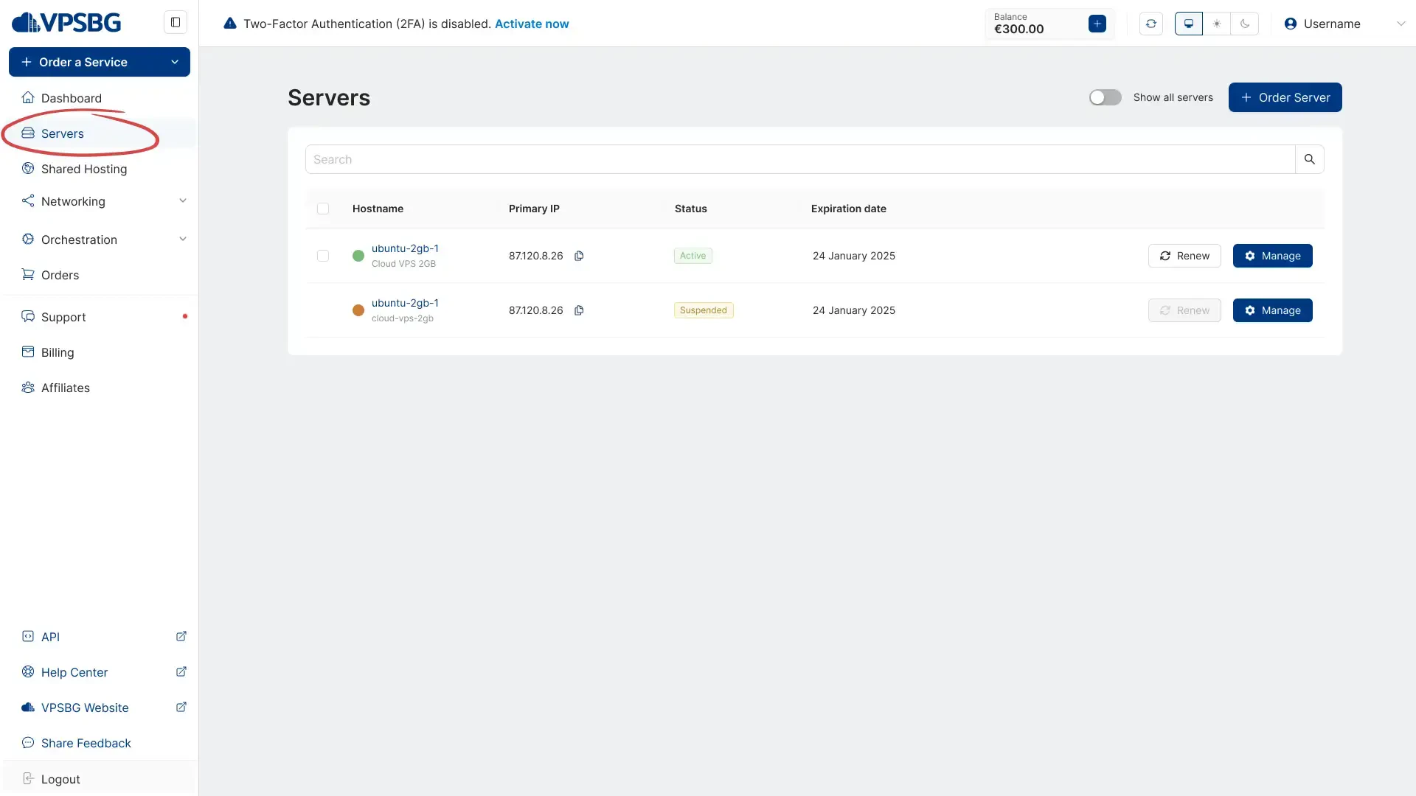Click the search magnifier icon

[x=1309, y=159]
